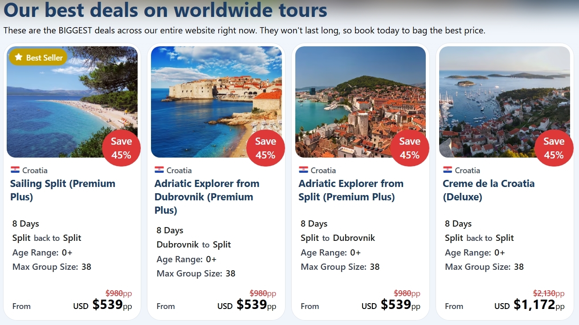579x325 pixels.
Task: Click the $539 price on Sailing Split card
Action: pyautogui.click(x=107, y=305)
